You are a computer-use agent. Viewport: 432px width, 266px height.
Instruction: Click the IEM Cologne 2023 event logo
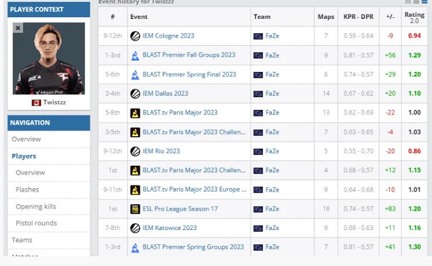[135, 36]
